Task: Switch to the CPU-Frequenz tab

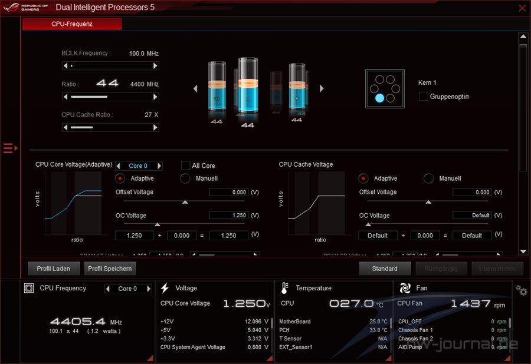Action: [x=72, y=24]
